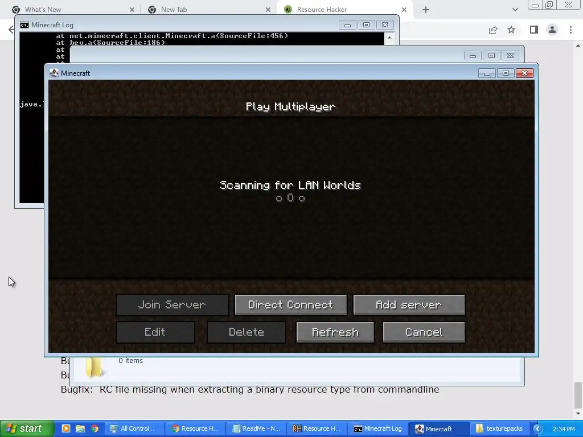Image resolution: width=583 pixels, height=437 pixels.
Task: Click browser page scrollbar up arrow
Action: tap(578, 46)
